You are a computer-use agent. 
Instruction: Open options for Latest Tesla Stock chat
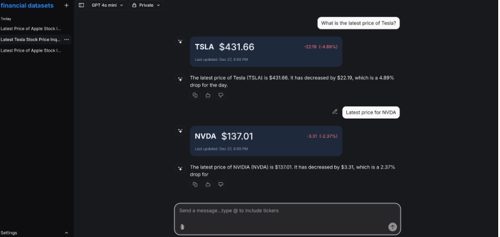pyautogui.click(x=66, y=40)
